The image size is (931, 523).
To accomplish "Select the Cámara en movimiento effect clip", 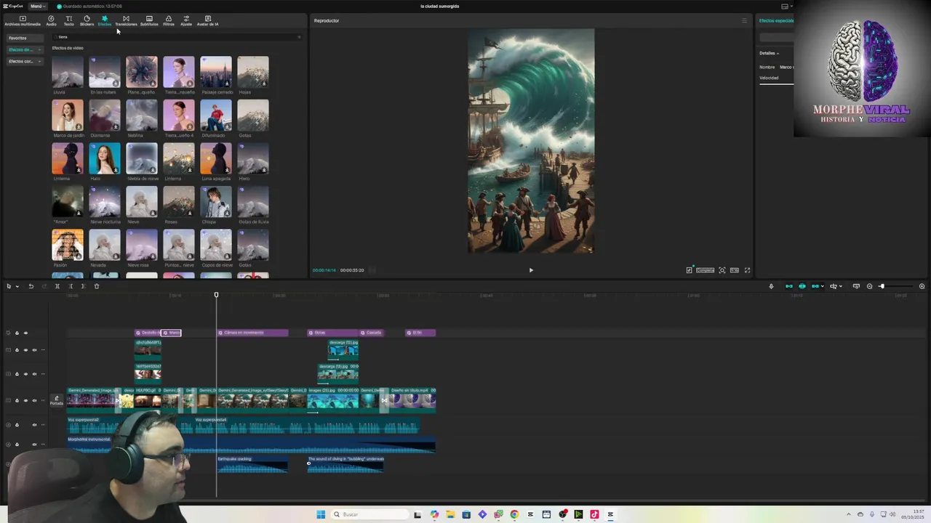I will tap(252, 333).
